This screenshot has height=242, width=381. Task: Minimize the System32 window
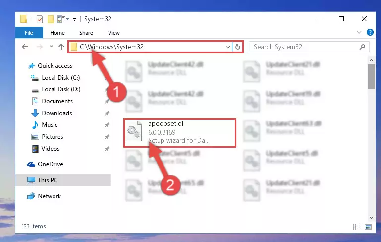coord(319,19)
